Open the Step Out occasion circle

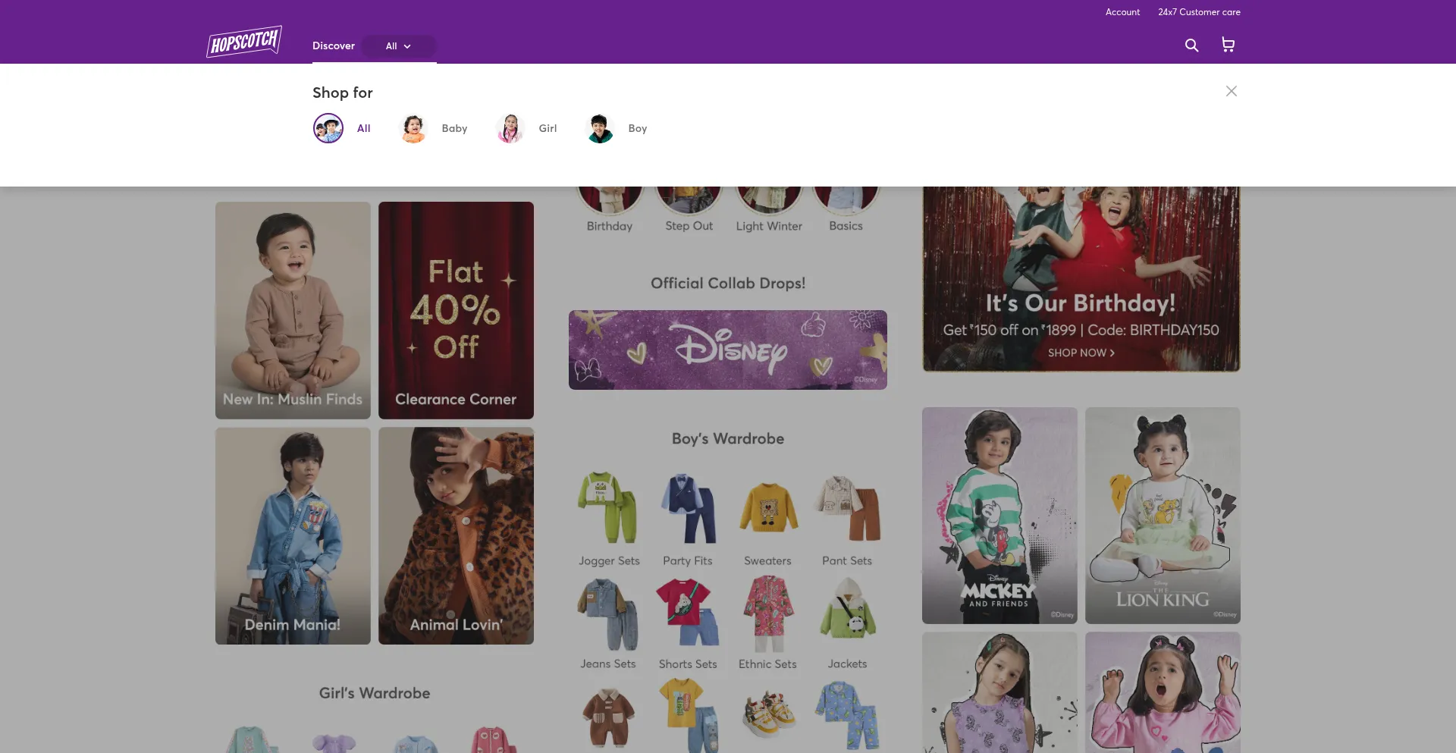pos(689,200)
